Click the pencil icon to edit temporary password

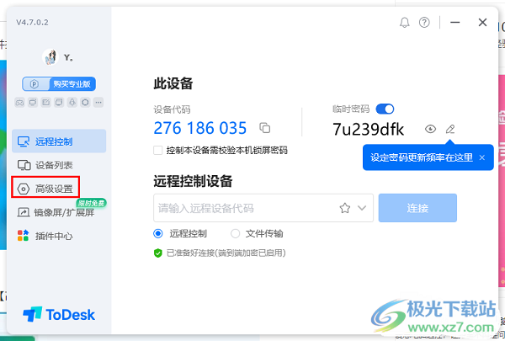(x=450, y=129)
